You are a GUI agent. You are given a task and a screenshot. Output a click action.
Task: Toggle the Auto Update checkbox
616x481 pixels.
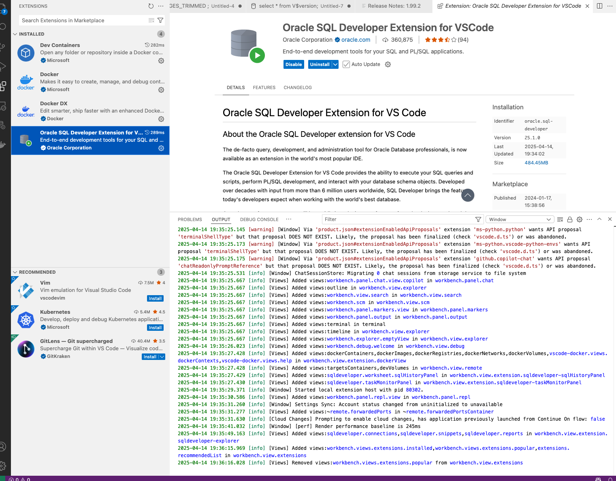point(346,64)
